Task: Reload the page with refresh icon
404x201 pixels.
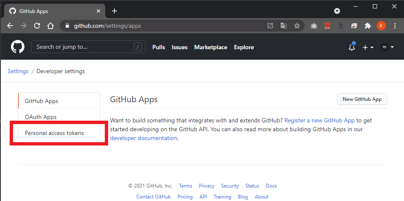Action: 37,26
